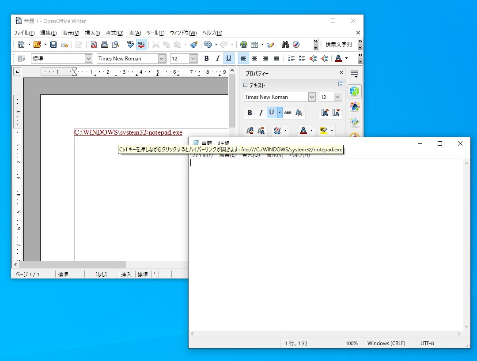Screen dimensions: 477x361
Task: Click the Print icon in Writer toolbar
Action: tap(105, 45)
